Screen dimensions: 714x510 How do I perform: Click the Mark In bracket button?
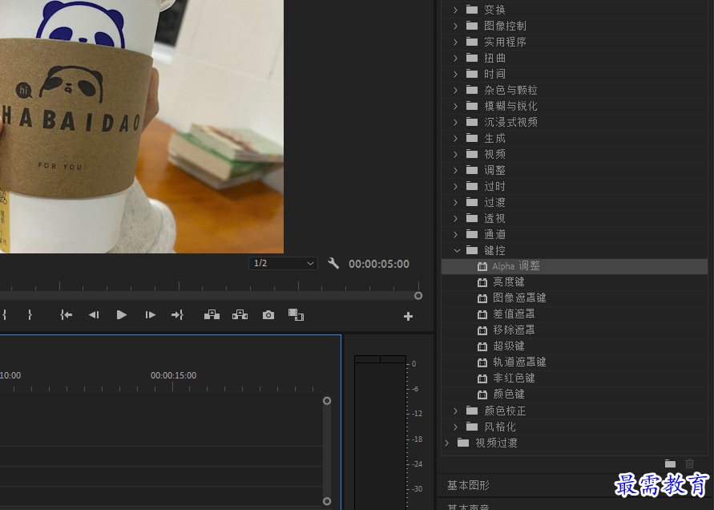click(x=4, y=315)
